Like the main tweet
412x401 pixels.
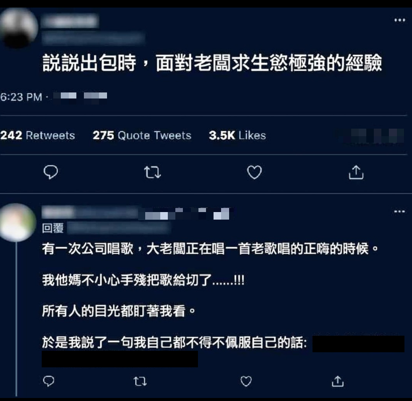pyautogui.click(x=254, y=172)
